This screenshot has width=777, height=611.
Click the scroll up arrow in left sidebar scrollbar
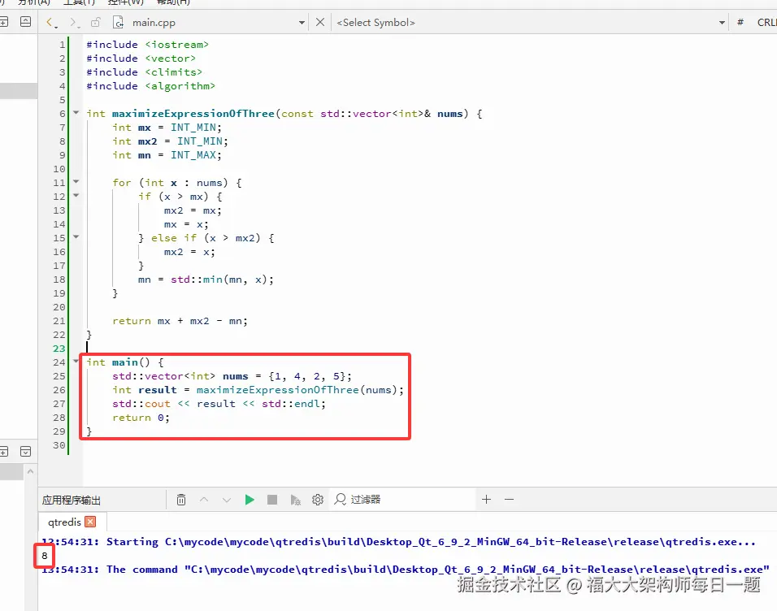coord(31,472)
